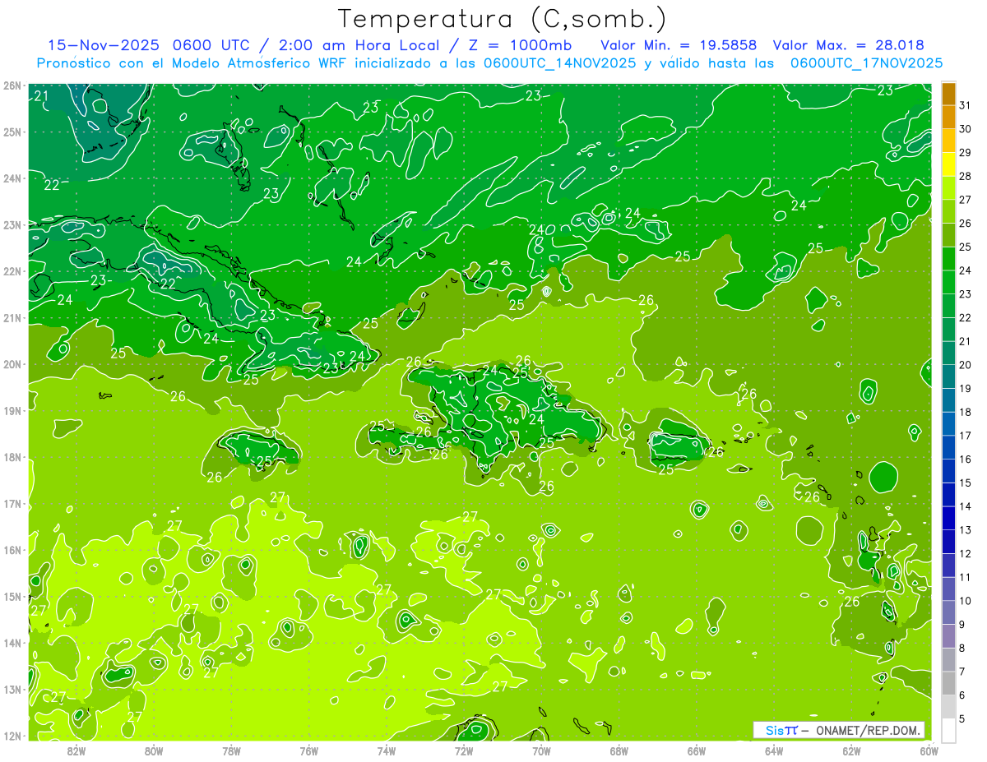Click the "78W" longitude axis label
Screen dimensions: 987x762
click(x=232, y=750)
